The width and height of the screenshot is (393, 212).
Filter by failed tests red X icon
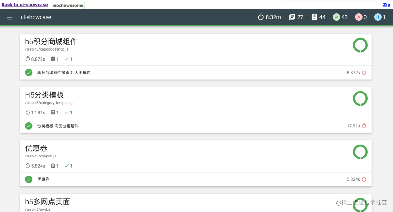click(359, 17)
